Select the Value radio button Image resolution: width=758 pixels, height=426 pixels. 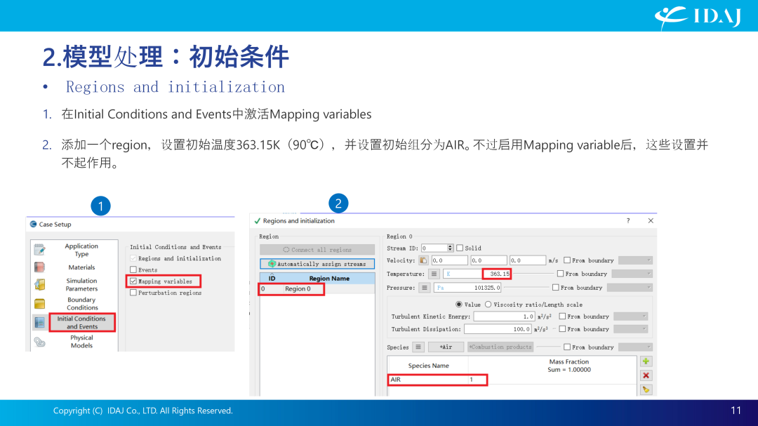tap(459, 304)
